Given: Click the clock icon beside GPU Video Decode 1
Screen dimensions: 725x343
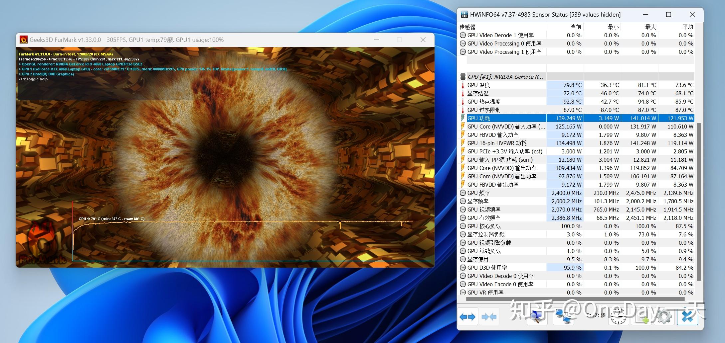Looking at the screenshot, I should tap(462, 35).
